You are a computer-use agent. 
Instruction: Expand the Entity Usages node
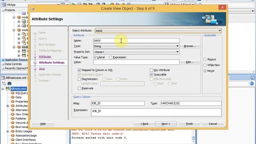pos(8,131)
